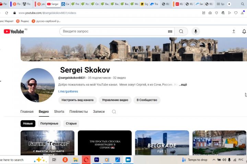The height and width of the screenshot is (164, 247).
Task: Open the graffiti wall video thumbnail
Action: pos(219,143)
